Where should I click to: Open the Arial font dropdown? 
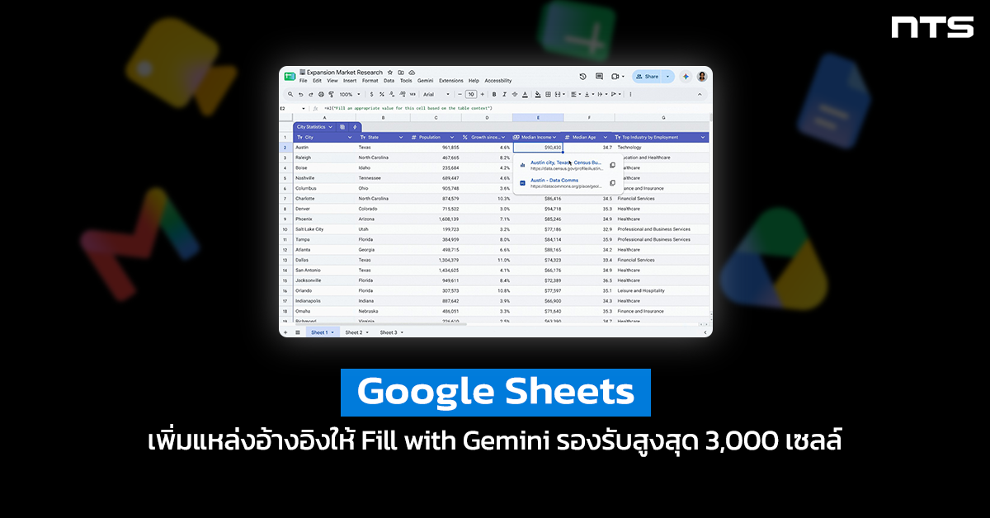click(436, 94)
